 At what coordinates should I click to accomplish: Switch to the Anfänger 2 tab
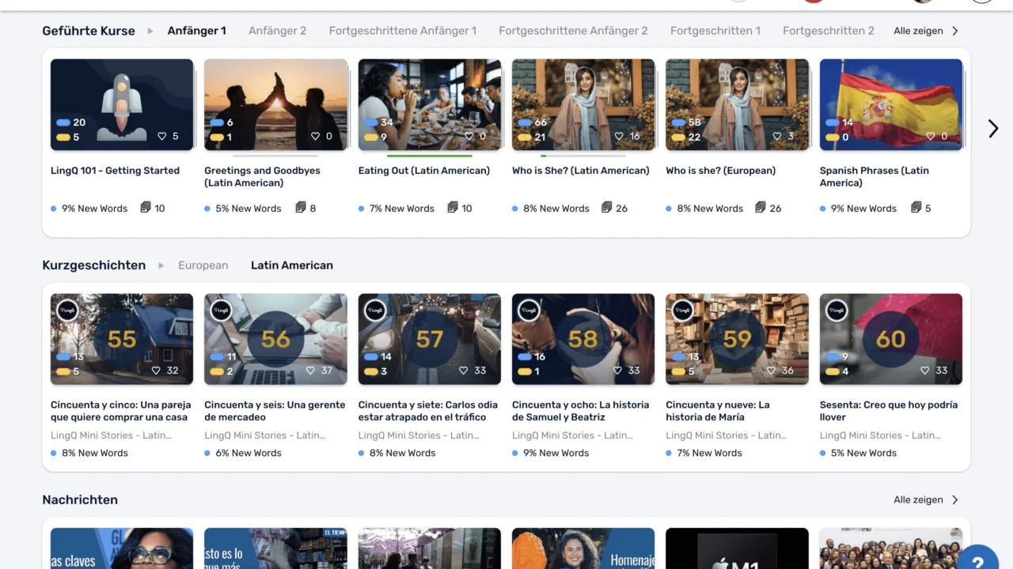point(277,31)
